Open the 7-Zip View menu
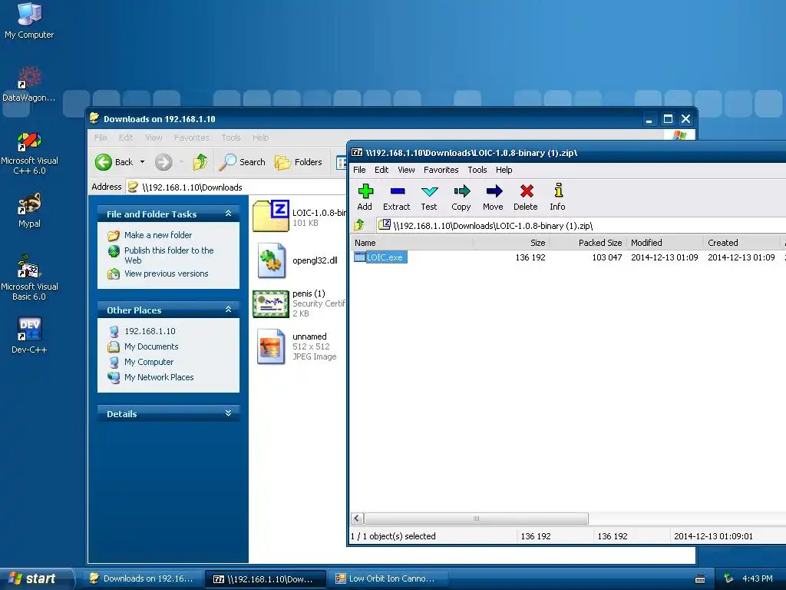786x590 pixels. pyautogui.click(x=406, y=170)
